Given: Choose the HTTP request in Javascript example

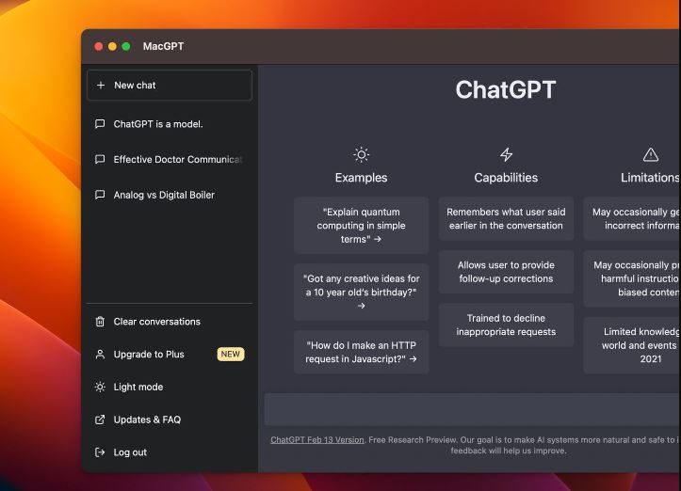Looking at the screenshot, I should click(x=362, y=352).
